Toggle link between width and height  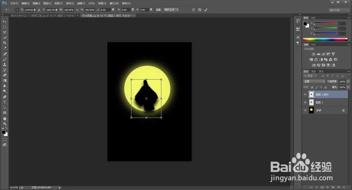point(77,10)
